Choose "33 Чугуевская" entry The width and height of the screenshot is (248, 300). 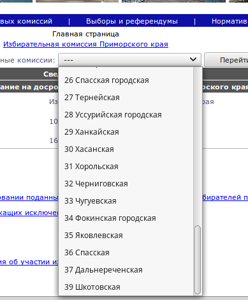pos(126,201)
